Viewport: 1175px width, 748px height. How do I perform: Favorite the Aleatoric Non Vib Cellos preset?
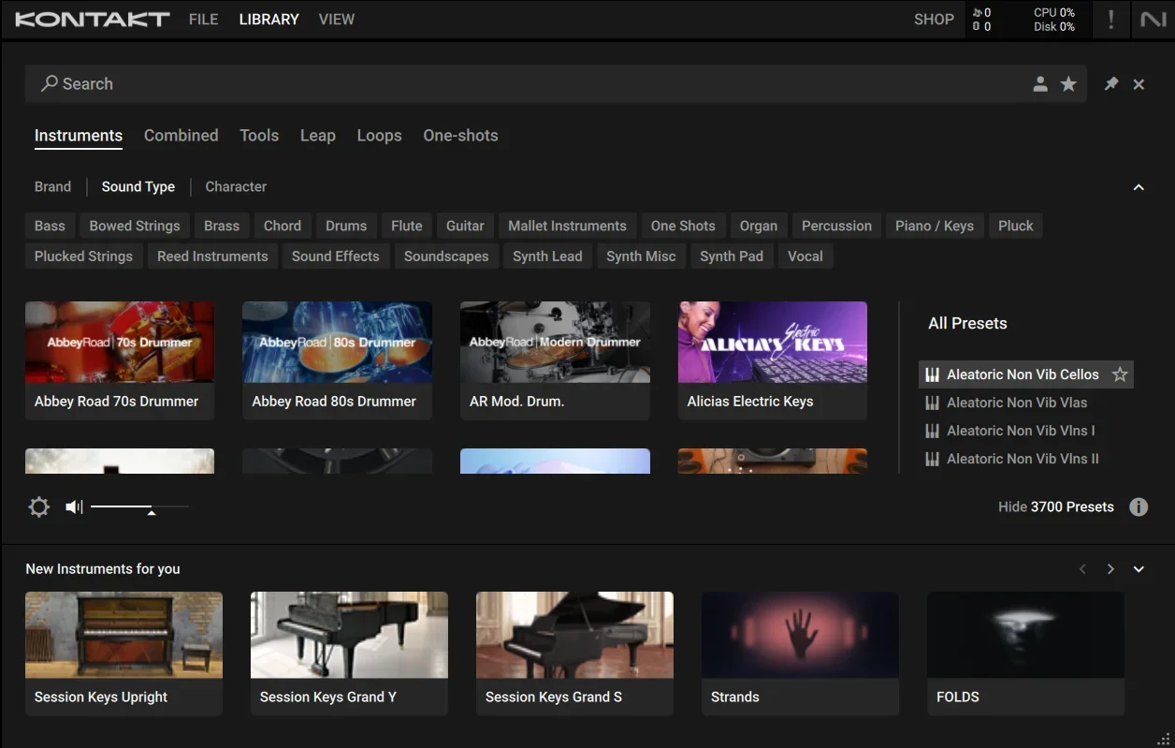(1120, 374)
